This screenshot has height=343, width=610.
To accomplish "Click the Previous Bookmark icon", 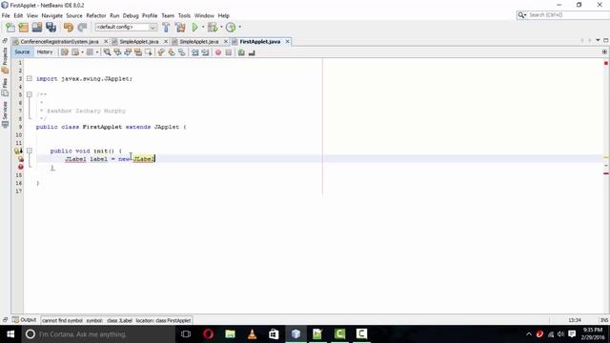I will coord(161,52).
